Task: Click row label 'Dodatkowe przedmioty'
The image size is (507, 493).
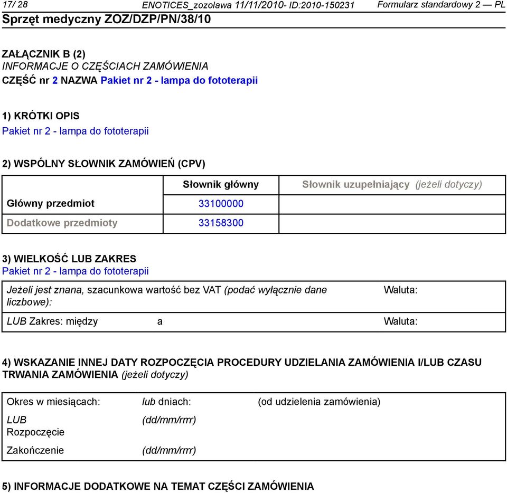Action: [62, 223]
